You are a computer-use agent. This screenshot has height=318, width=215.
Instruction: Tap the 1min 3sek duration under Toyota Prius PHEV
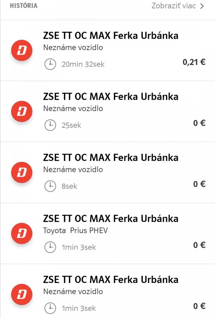(79, 247)
